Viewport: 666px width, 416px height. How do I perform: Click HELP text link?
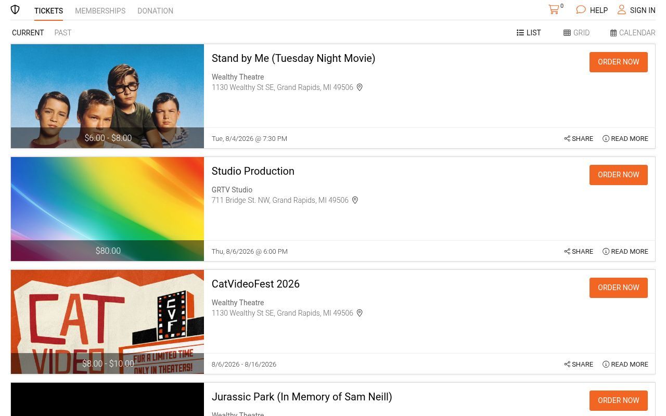click(599, 10)
